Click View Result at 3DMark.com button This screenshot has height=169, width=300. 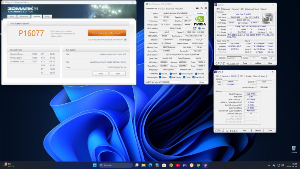coord(107,33)
